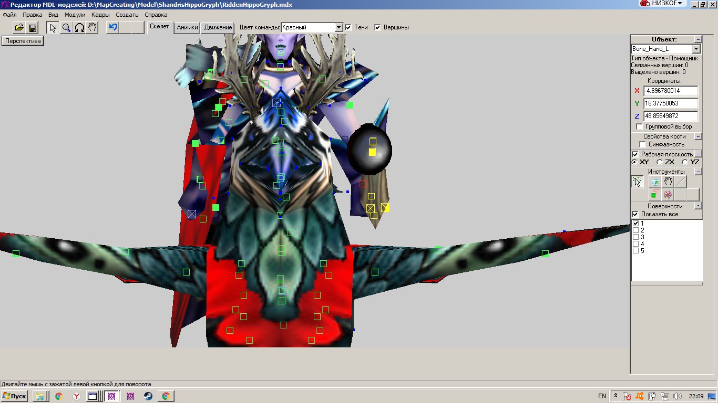Activate the magnifier zoom tool
The width and height of the screenshot is (718, 403).
66,28
